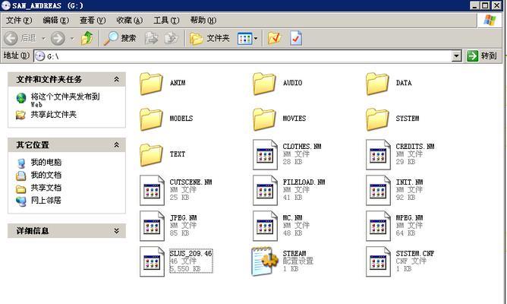Open 我的电脑 link

pos(46,162)
